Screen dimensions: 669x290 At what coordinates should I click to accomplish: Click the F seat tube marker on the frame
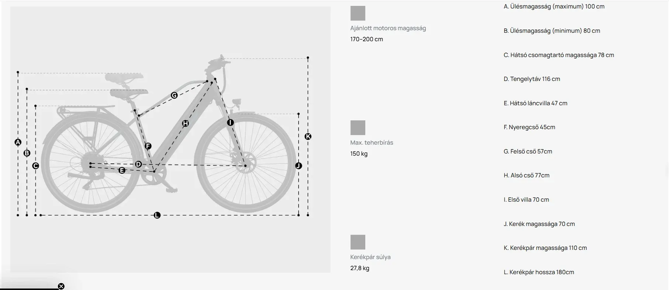point(148,146)
